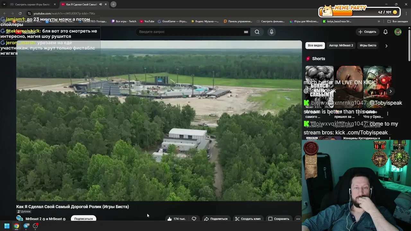Go back in browser history
The image size is (411, 231).
[4, 13]
